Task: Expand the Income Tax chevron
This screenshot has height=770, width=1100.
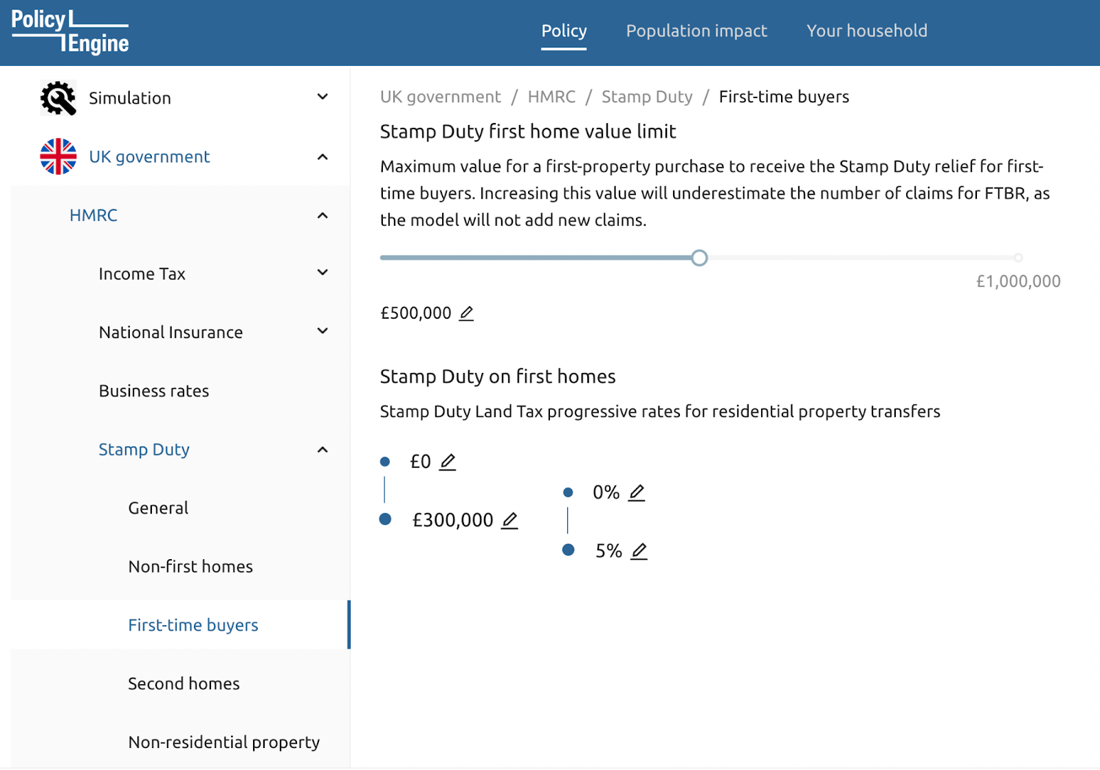Action: (322, 273)
